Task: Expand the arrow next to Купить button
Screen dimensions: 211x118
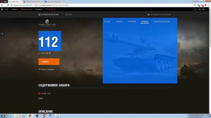Action: [56, 62]
